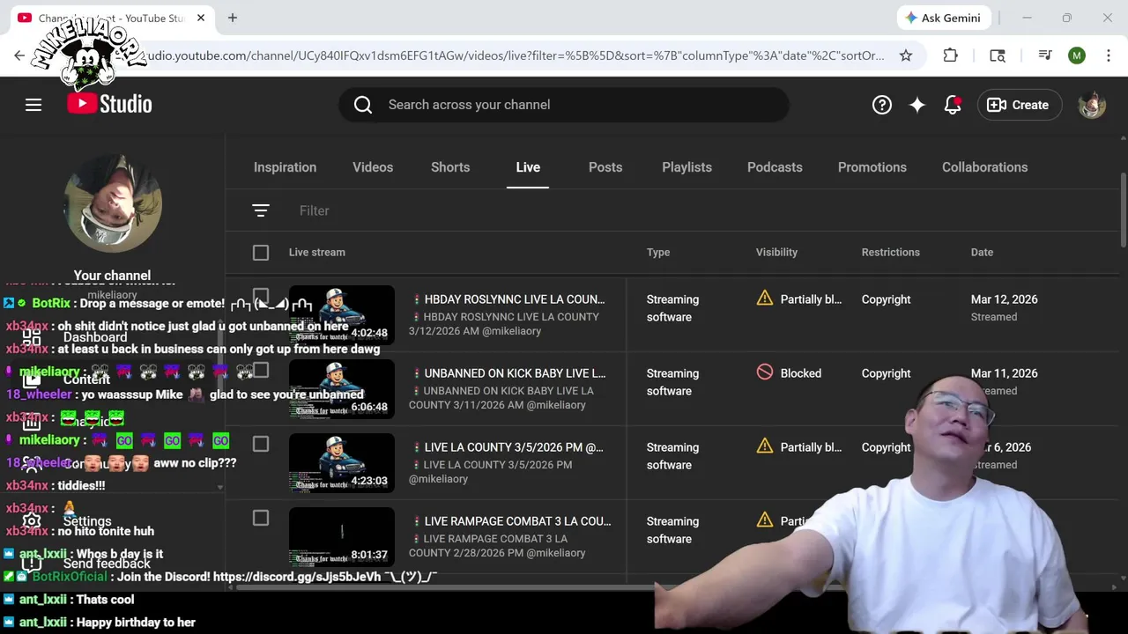
Task: Open the Playlists tab
Action: (686, 167)
